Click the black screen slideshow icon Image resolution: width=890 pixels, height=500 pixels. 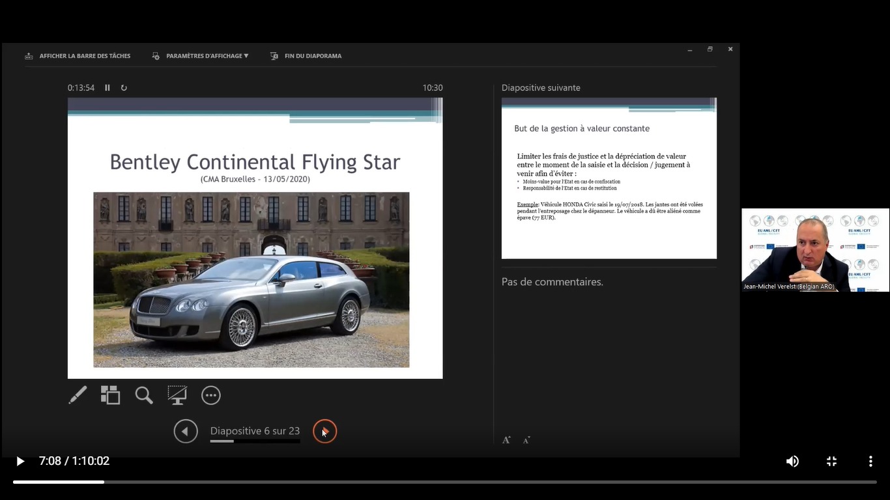tap(177, 395)
